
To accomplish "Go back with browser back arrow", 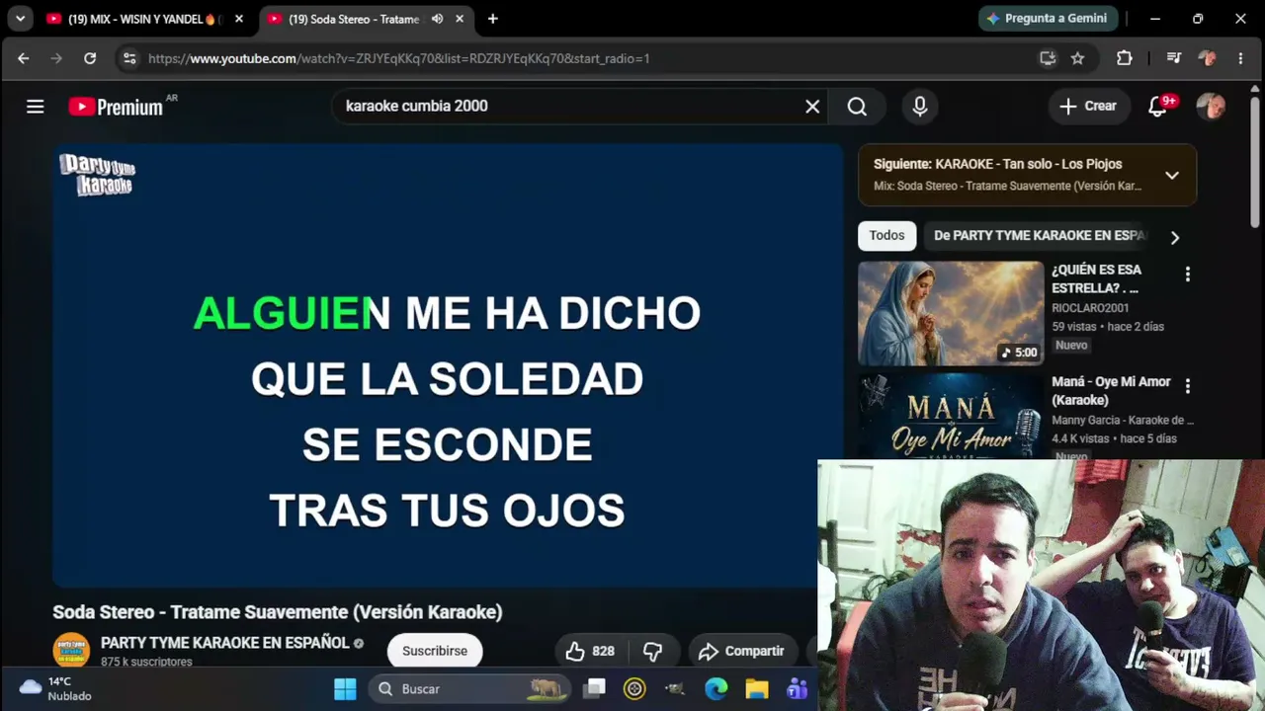I will 24,58.
